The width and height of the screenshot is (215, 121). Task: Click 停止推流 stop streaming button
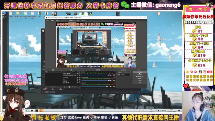point(140,72)
